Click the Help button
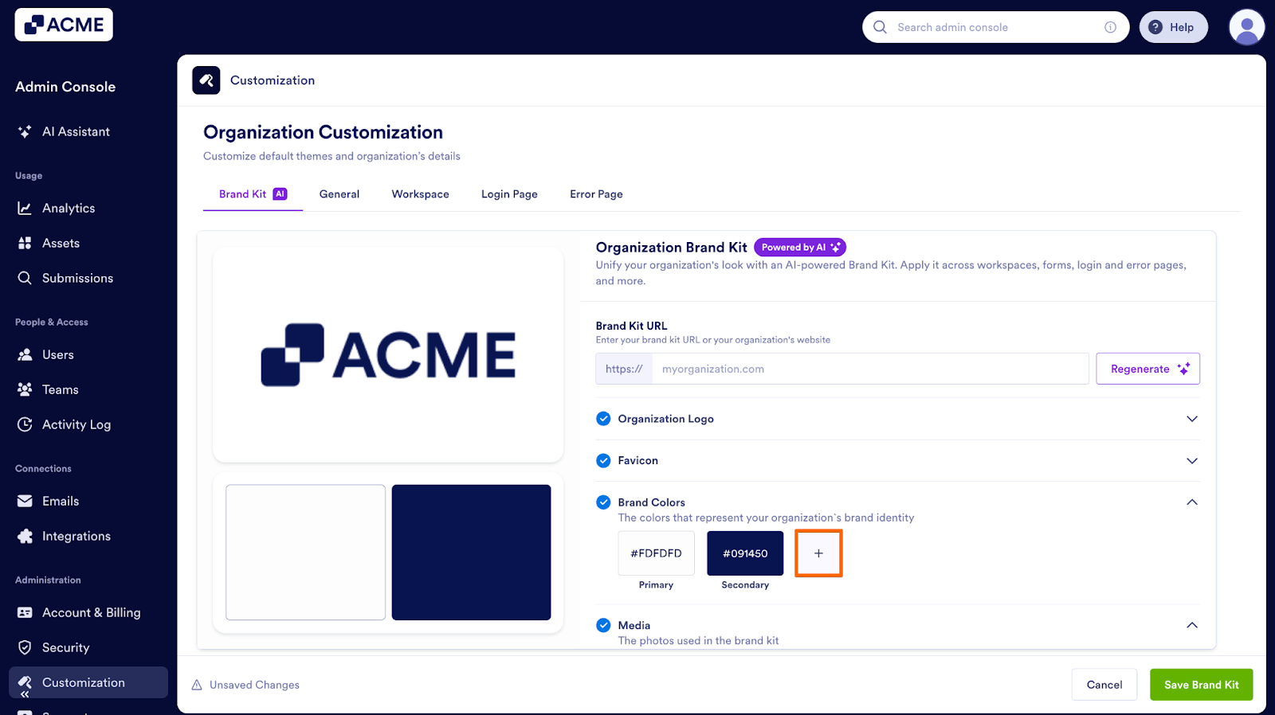 click(1173, 27)
